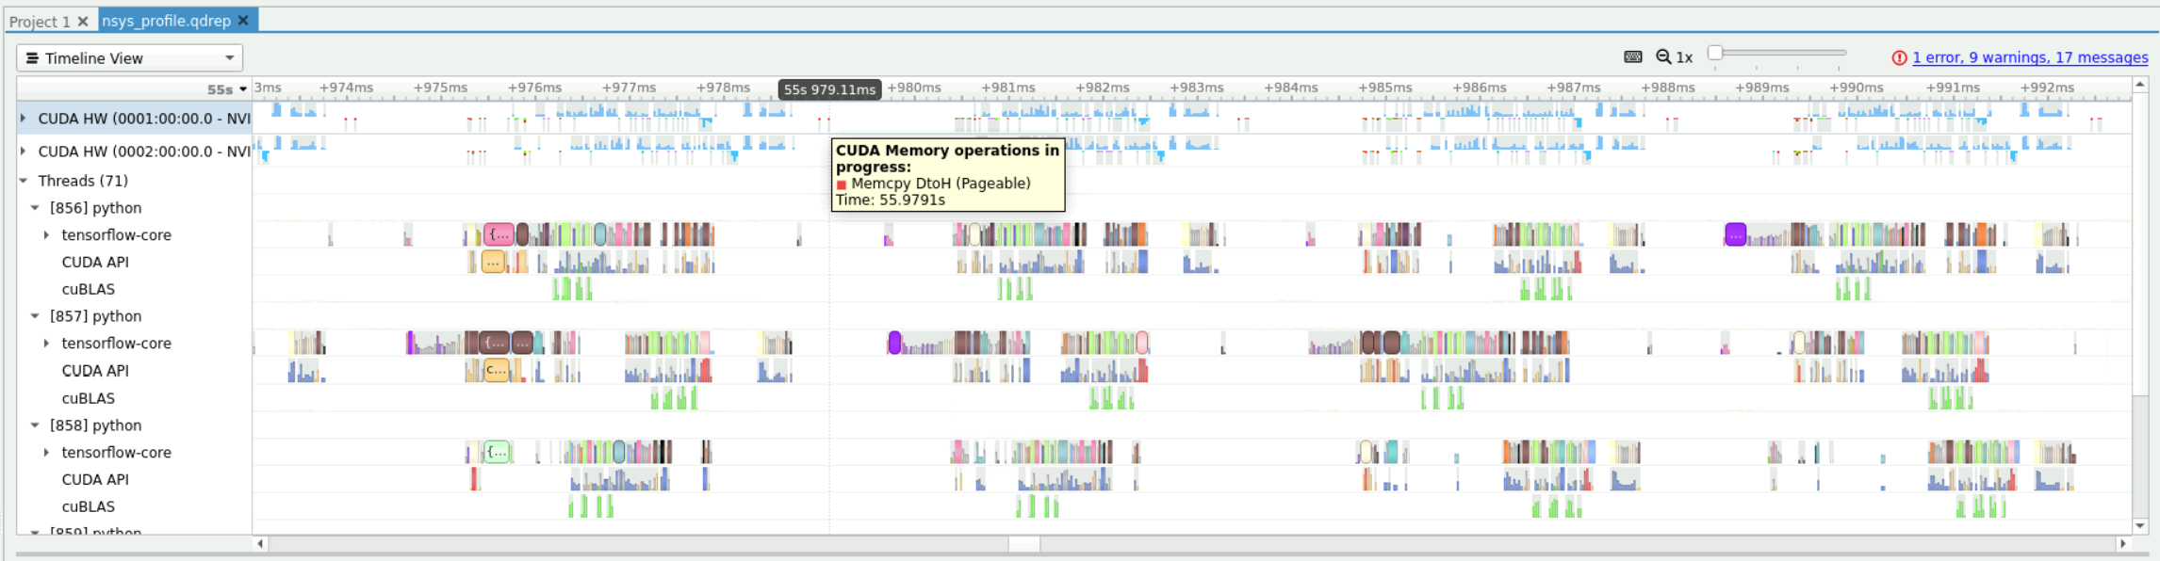Select orange "C..." block in [857] CUDA API
This screenshot has height=561, width=2160.
[x=497, y=370]
